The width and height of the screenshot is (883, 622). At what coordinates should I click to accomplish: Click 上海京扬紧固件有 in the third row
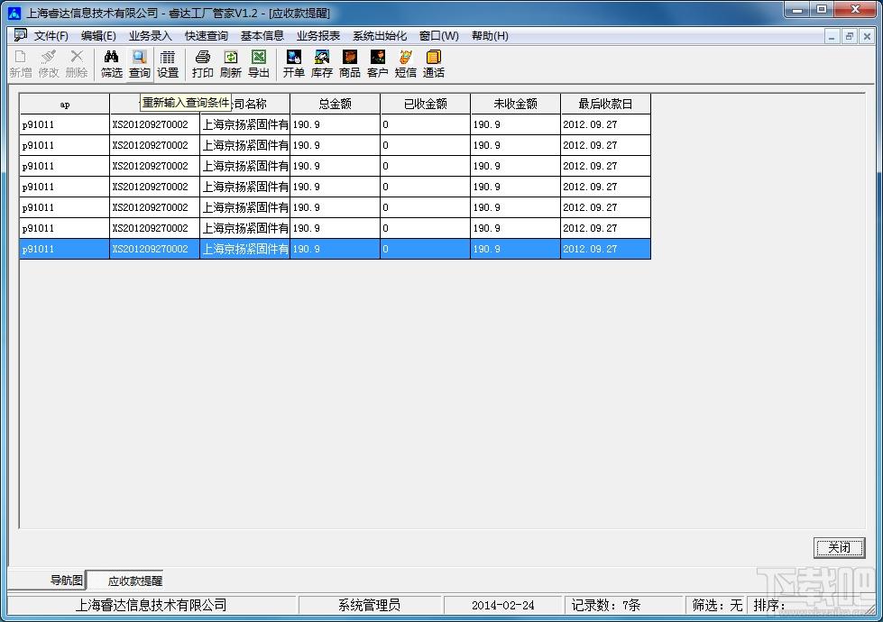click(245, 166)
